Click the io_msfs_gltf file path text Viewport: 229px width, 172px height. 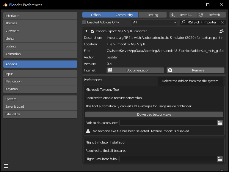165,51
